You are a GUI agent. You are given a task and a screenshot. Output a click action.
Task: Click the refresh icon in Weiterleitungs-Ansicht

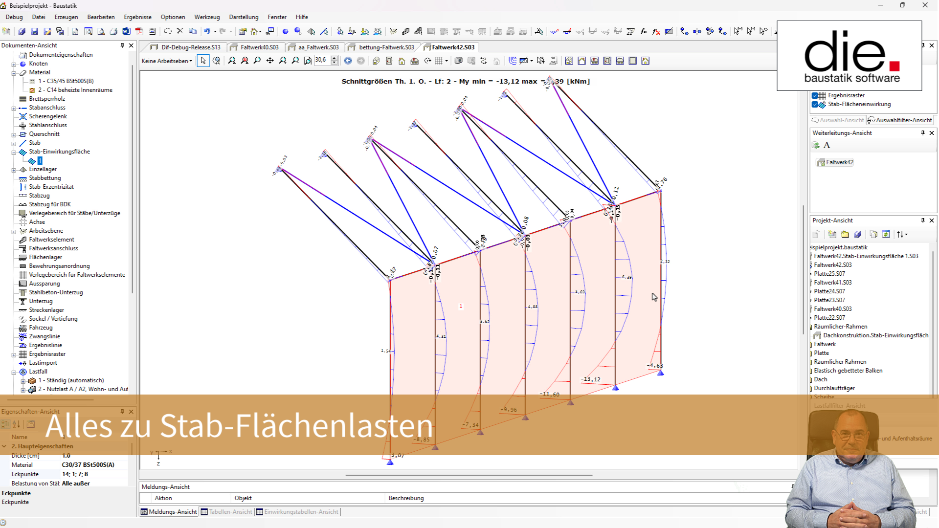coord(816,145)
